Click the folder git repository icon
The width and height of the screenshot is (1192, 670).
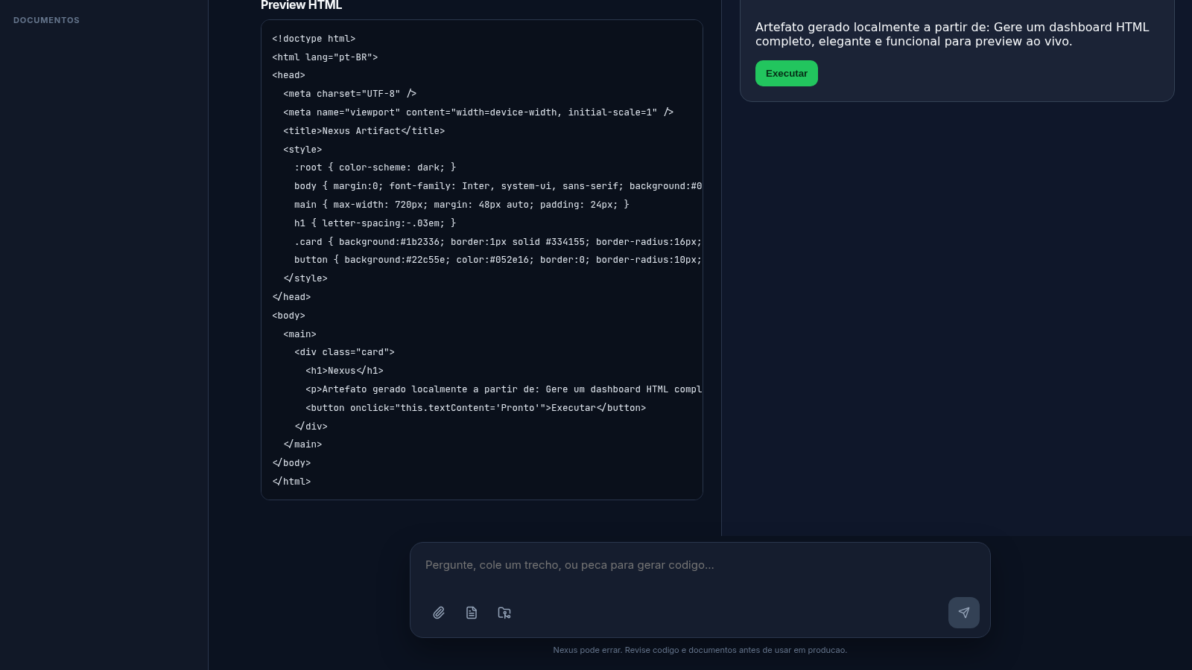[504, 613]
